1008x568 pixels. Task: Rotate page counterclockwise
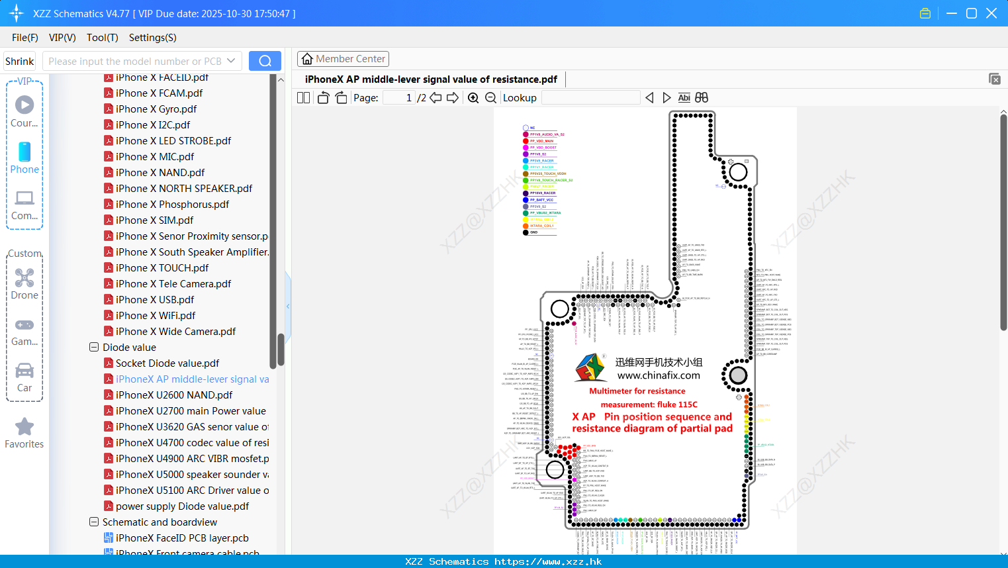point(323,97)
